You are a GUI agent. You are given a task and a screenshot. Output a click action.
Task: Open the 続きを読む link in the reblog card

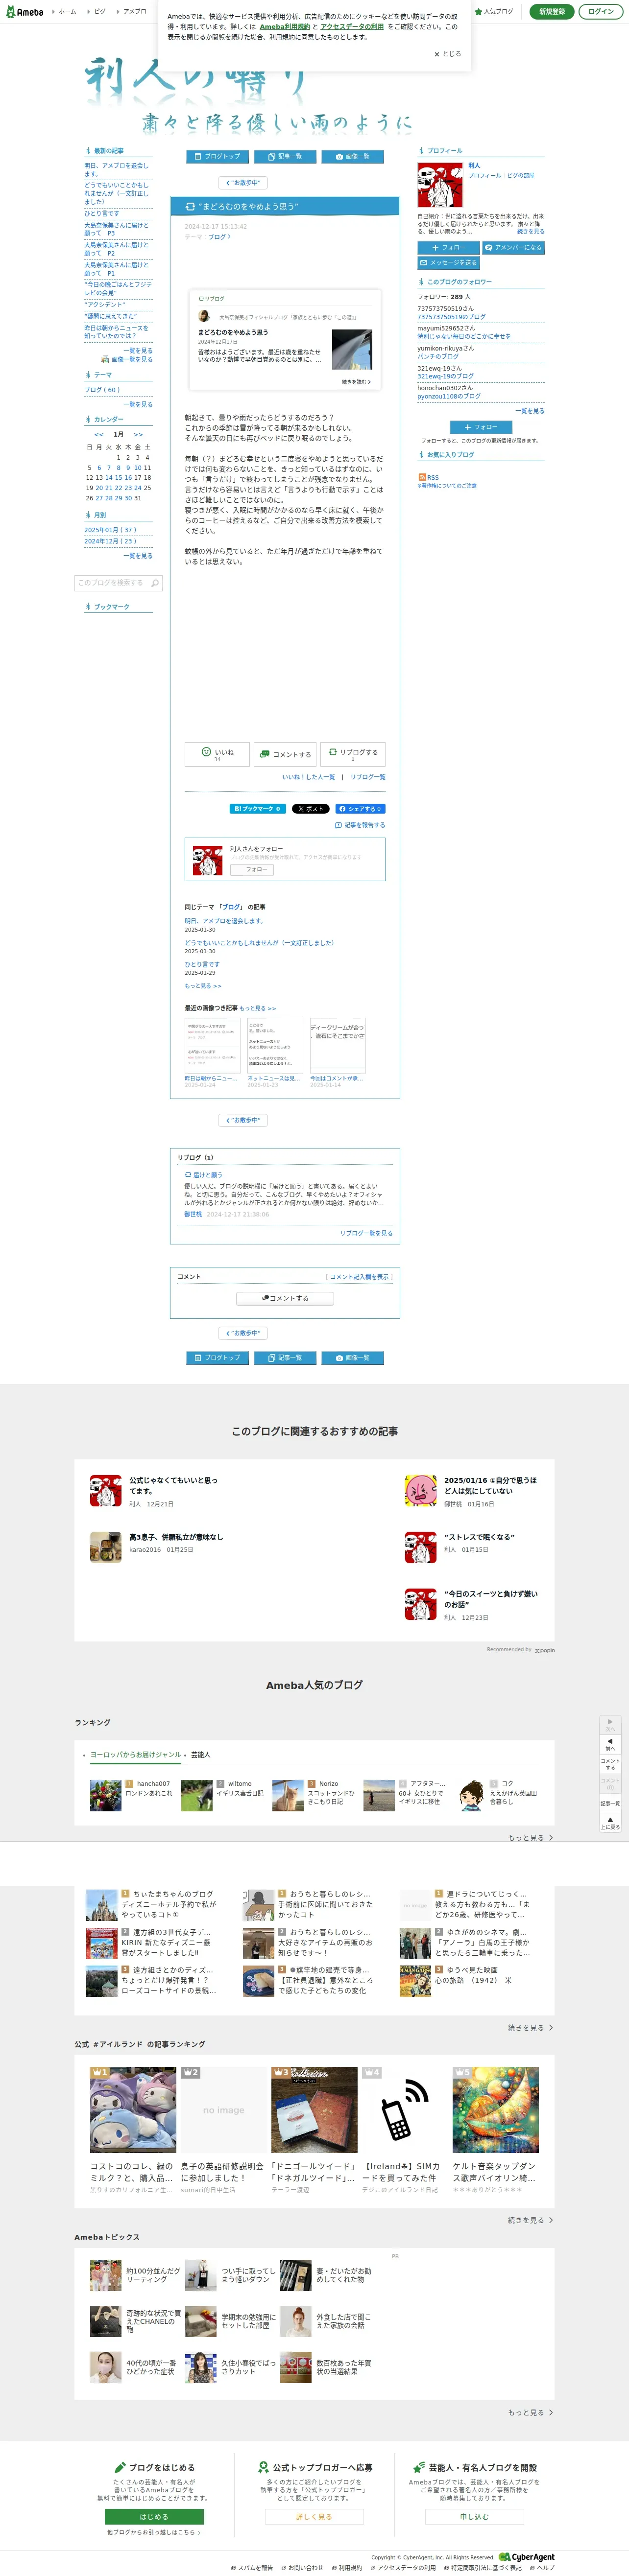coord(356,382)
